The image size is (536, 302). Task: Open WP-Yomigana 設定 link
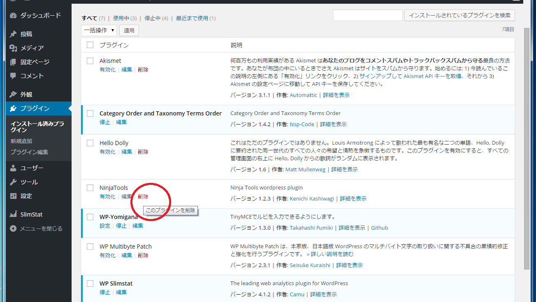pyautogui.click(x=105, y=226)
